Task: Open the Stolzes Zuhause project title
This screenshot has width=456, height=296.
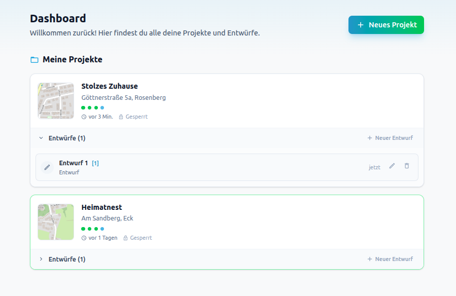Action: pyautogui.click(x=110, y=86)
